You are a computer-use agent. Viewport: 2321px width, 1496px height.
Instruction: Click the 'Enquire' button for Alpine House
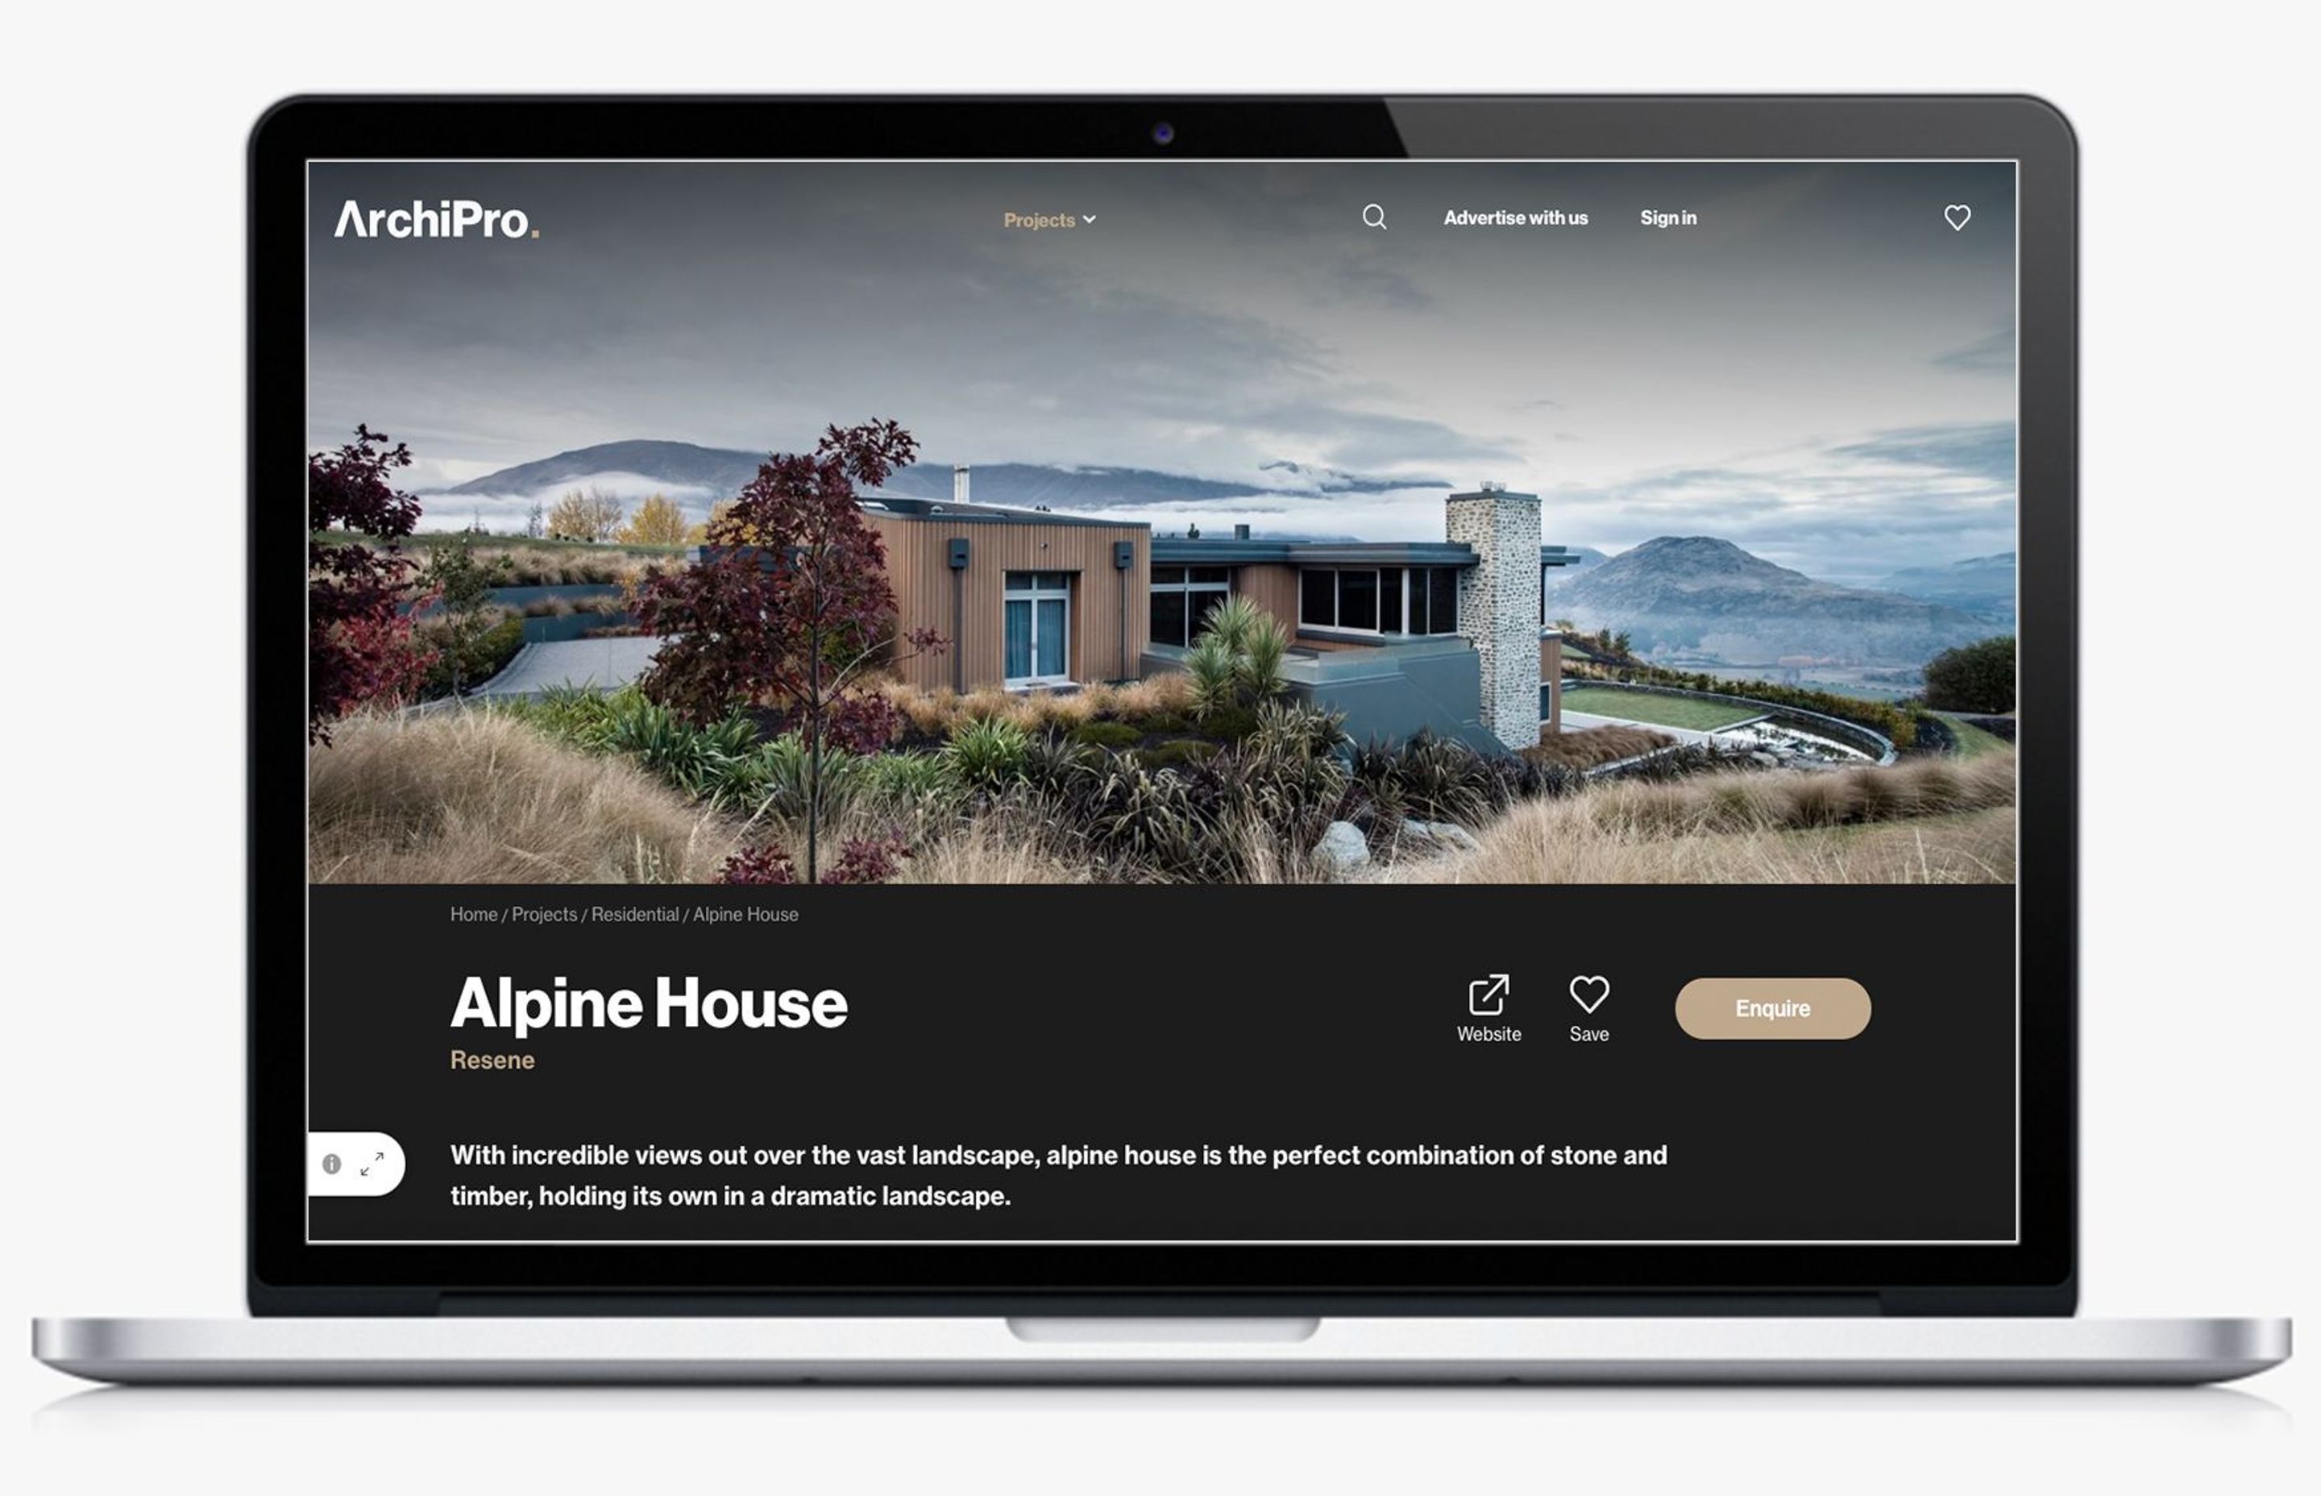1773,1007
